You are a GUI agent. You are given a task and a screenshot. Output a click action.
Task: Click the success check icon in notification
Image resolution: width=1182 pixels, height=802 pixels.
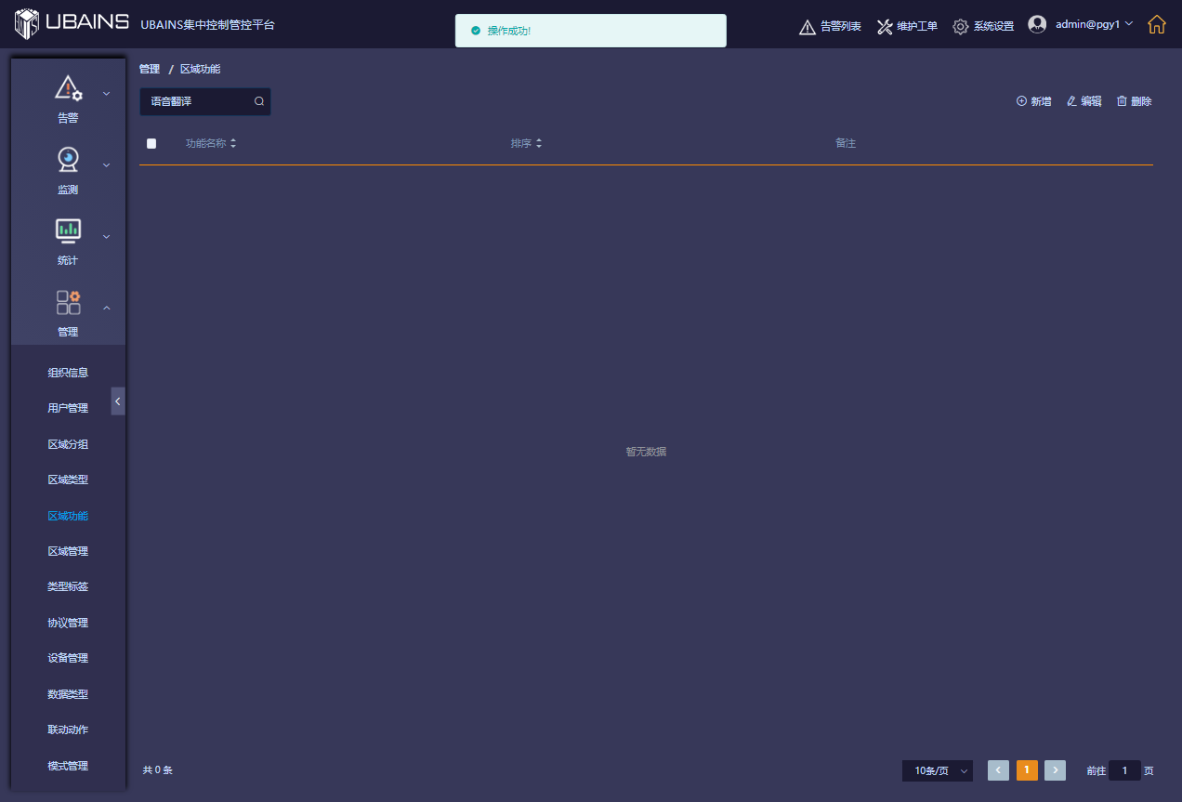pos(476,31)
